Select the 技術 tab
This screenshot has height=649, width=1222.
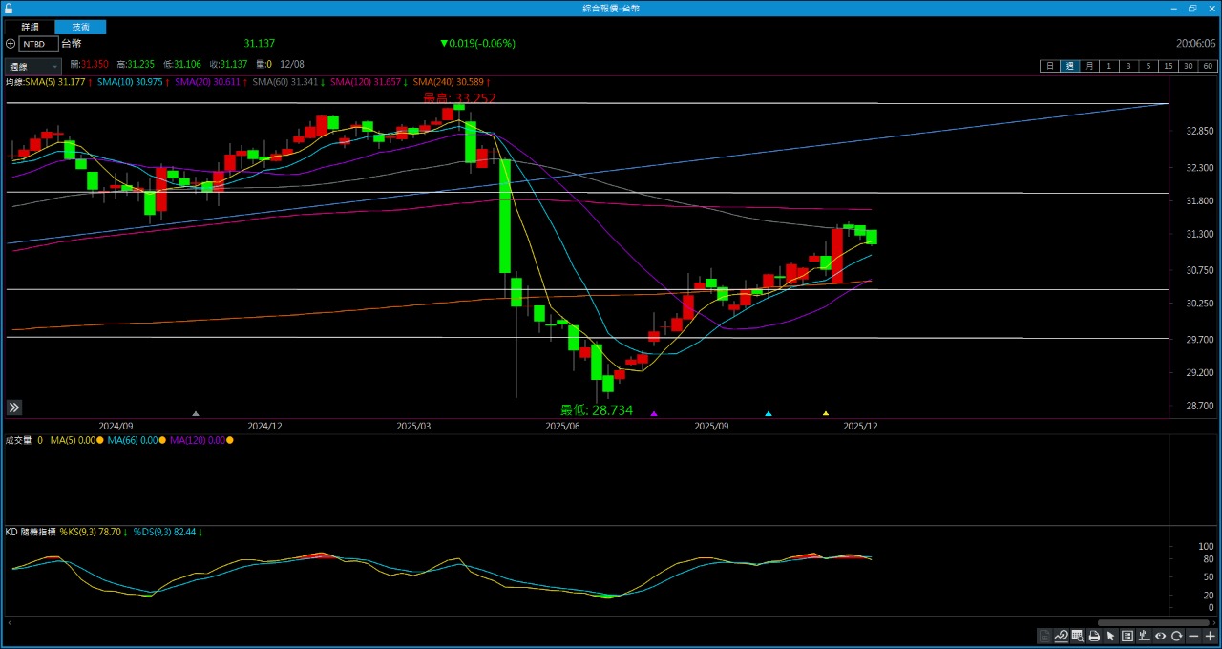pos(80,27)
